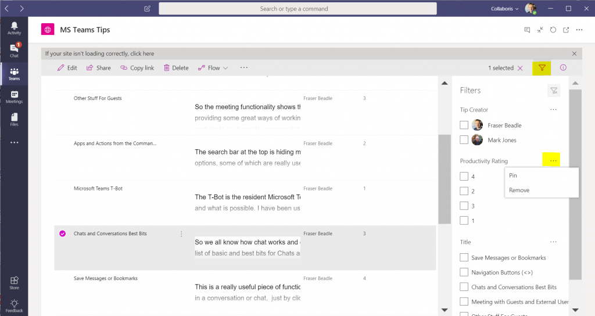The width and height of the screenshot is (595, 316).
Task: Open the Save Messages or Bookmarks list item
Action: coord(106,278)
